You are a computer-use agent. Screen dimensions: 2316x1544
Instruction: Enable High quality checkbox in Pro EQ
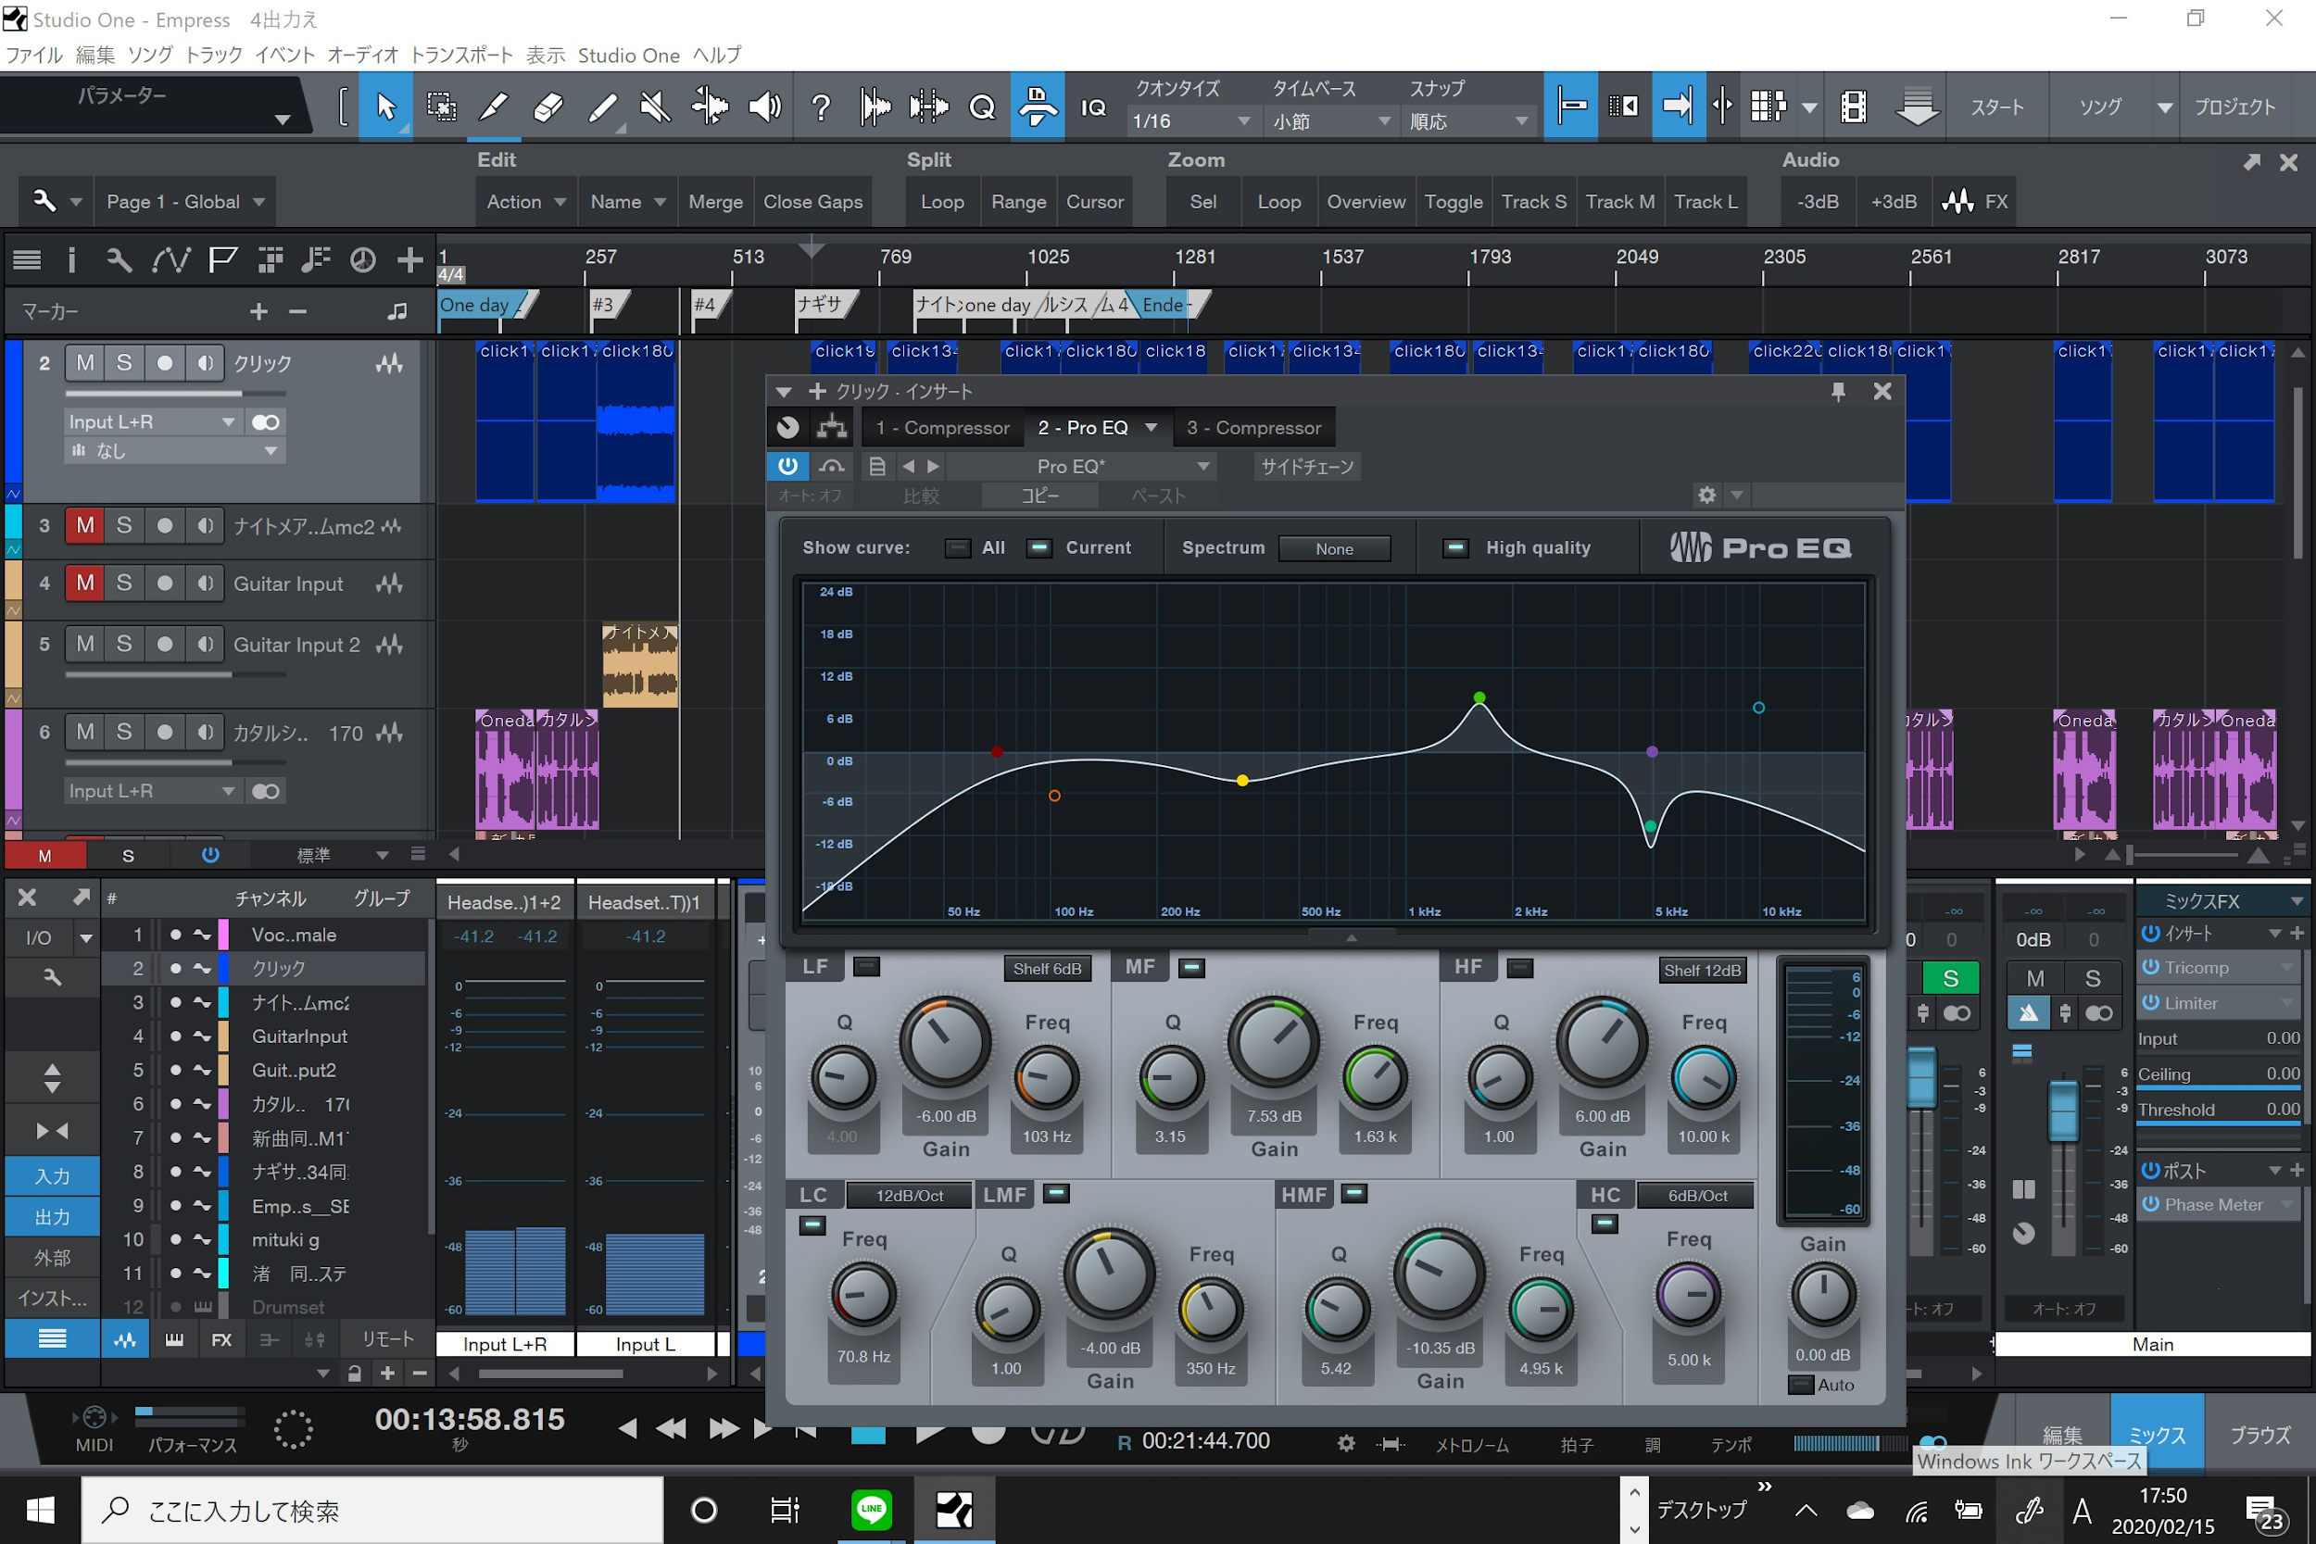point(1455,547)
